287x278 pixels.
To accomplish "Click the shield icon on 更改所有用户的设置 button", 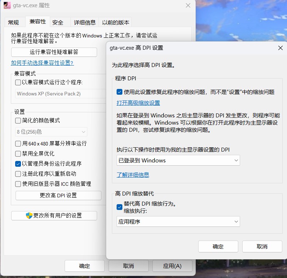I will point(29,216).
